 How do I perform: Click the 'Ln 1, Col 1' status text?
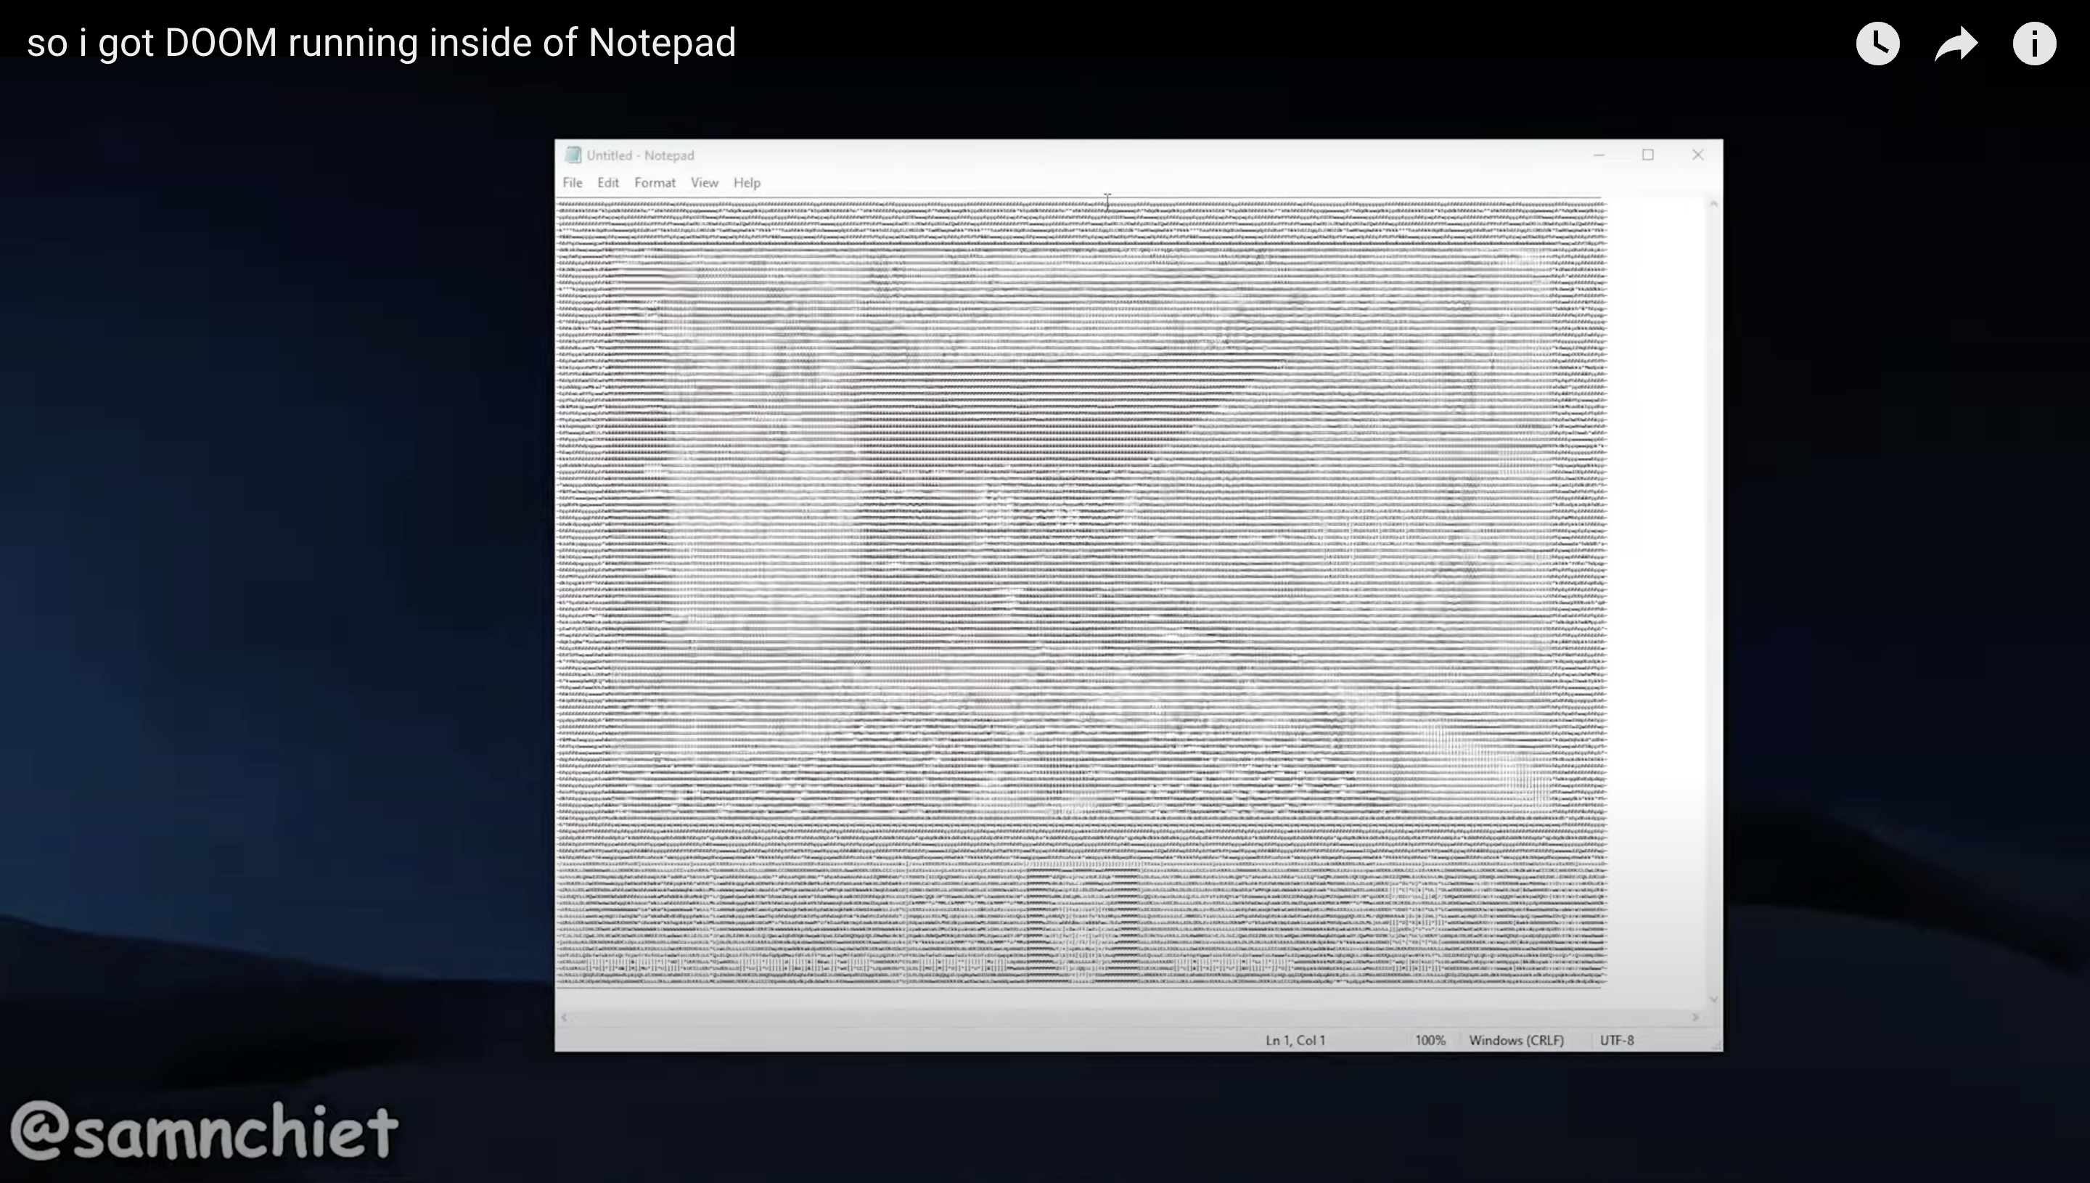1295,1040
